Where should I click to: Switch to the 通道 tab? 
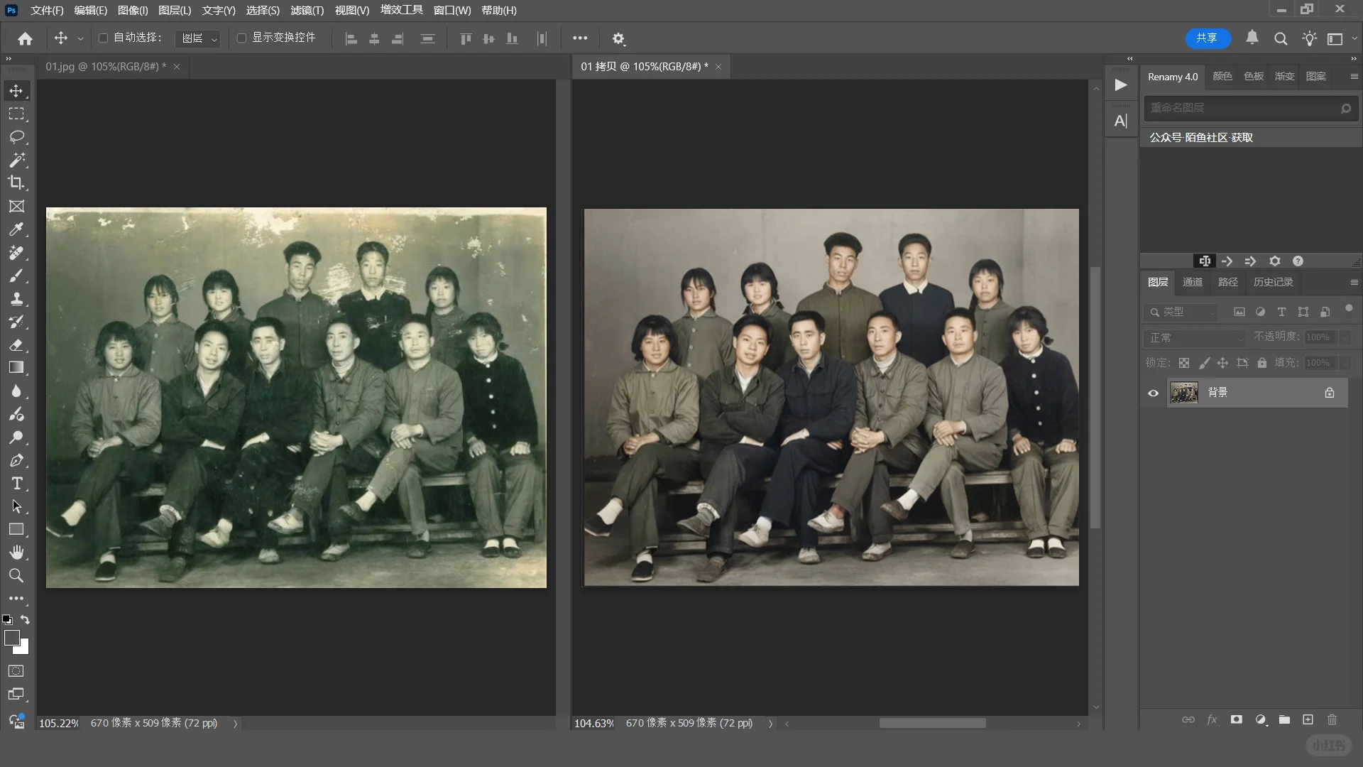[1192, 282]
